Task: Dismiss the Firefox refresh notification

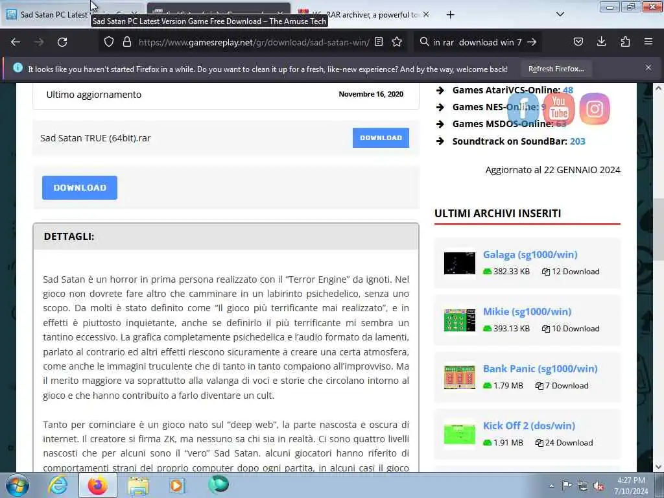Action: (x=648, y=67)
